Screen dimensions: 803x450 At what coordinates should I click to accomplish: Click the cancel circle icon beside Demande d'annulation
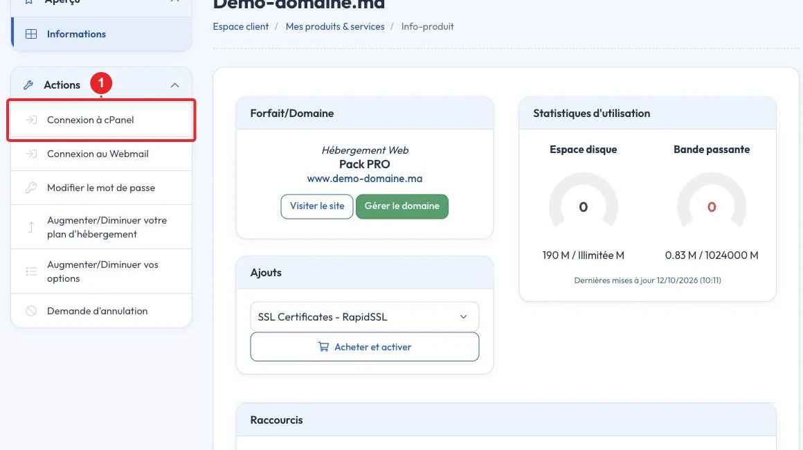point(31,311)
